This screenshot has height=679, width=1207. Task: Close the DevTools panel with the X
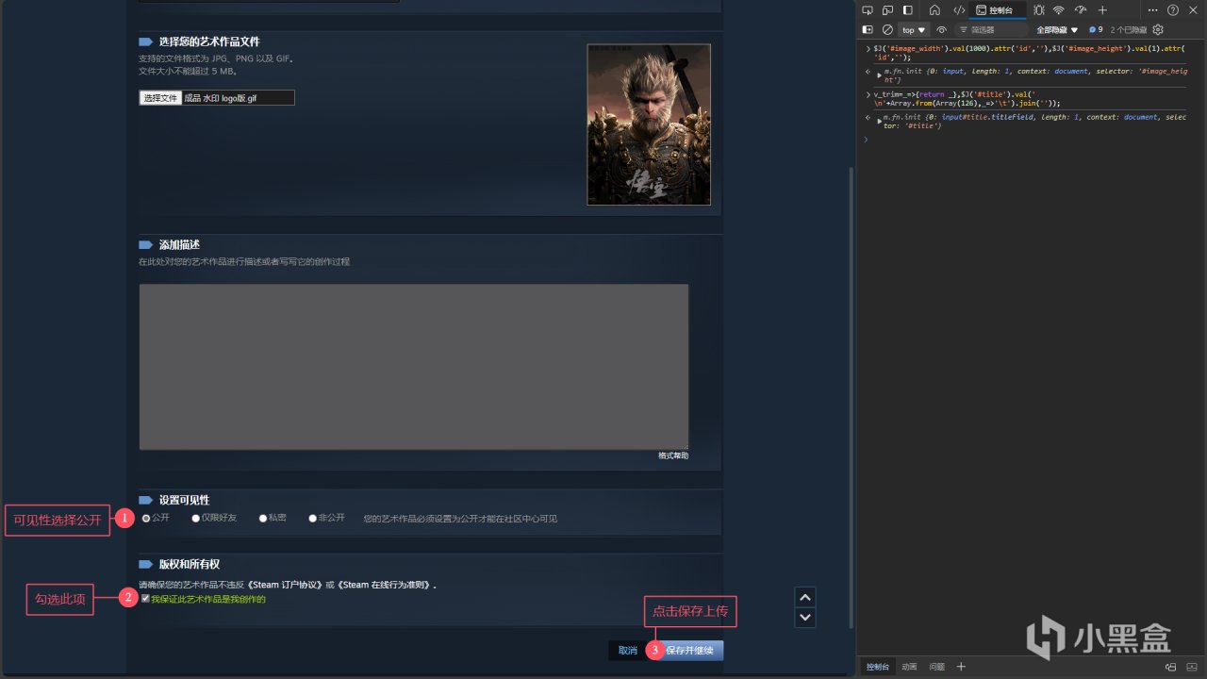[1194, 10]
